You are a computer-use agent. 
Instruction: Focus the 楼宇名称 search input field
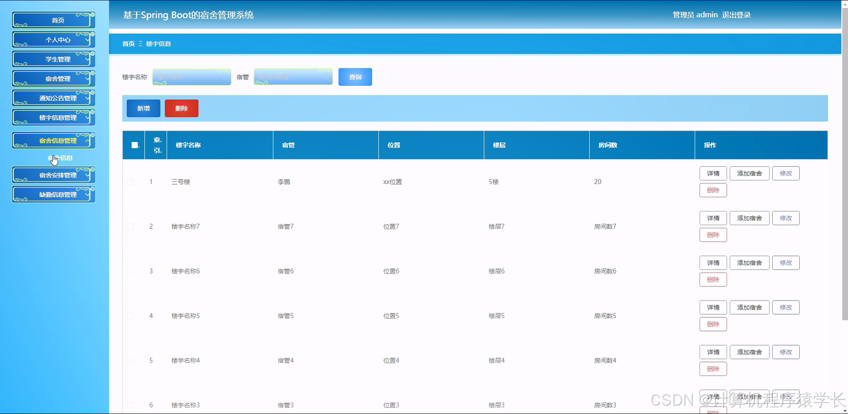tap(192, 77)
